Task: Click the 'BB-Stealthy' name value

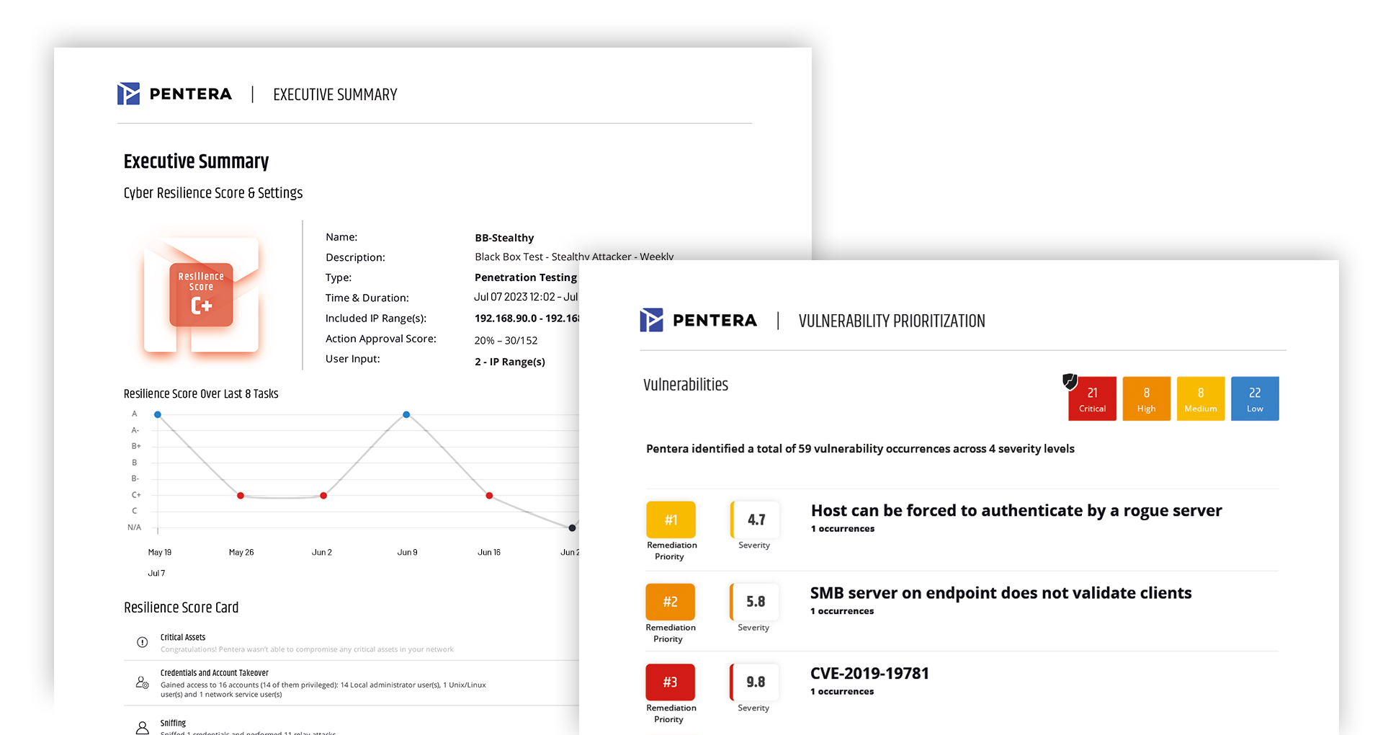Action: pos(504,238)
